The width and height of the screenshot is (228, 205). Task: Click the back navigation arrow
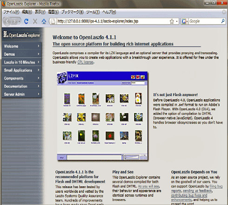pos(7,21)
